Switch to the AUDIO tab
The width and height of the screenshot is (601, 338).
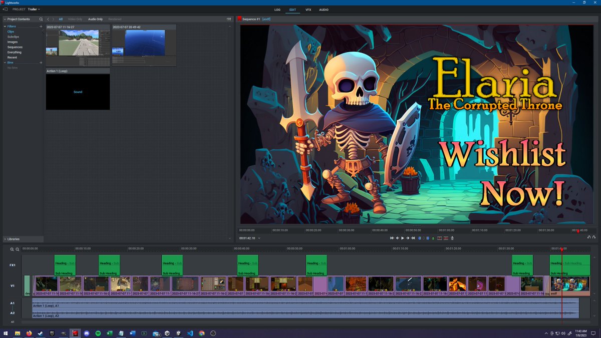click(x=324, y=10)
